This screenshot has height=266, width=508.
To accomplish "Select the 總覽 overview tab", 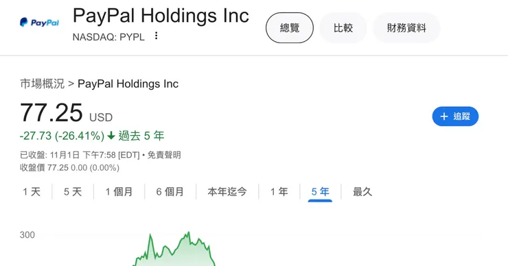I will point(290,28).
